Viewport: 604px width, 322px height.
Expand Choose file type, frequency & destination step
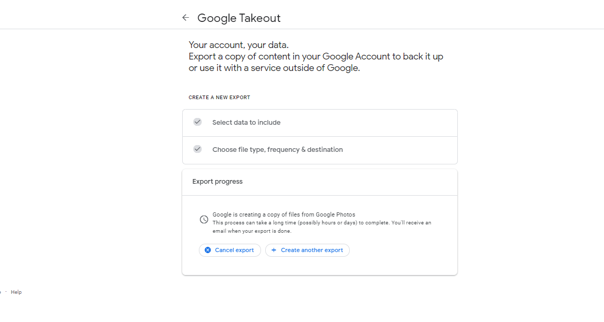(x=277, y=150)
